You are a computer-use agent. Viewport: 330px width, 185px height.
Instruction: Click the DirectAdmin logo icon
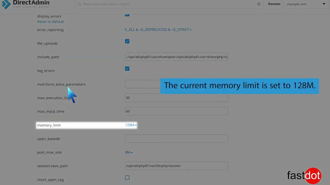(6, 4)
